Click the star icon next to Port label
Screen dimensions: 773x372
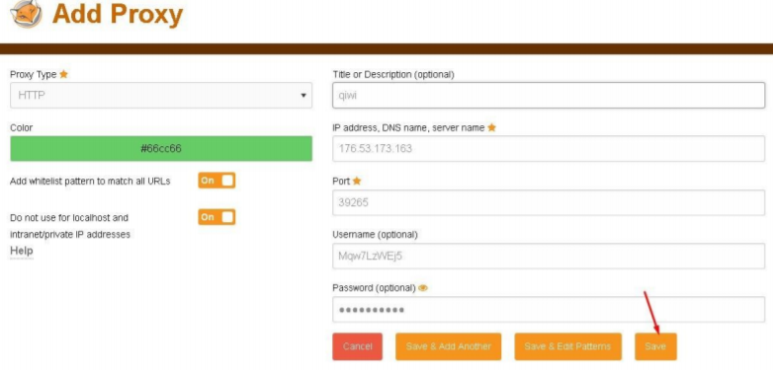pos(357,182)
